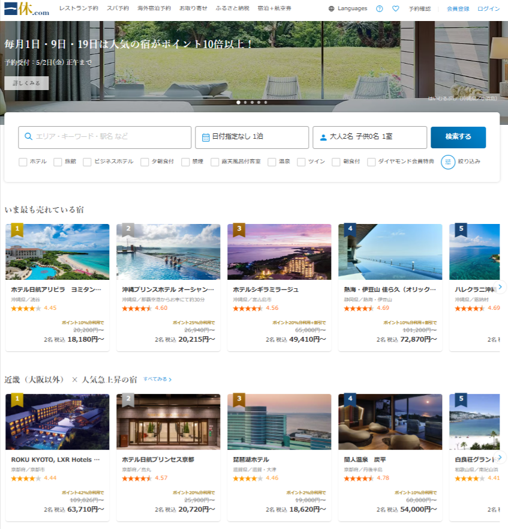Enable 露天風呂付客室 checkbox
The height and width of the screenshot is (529, 508).
(x=215, y=162)
